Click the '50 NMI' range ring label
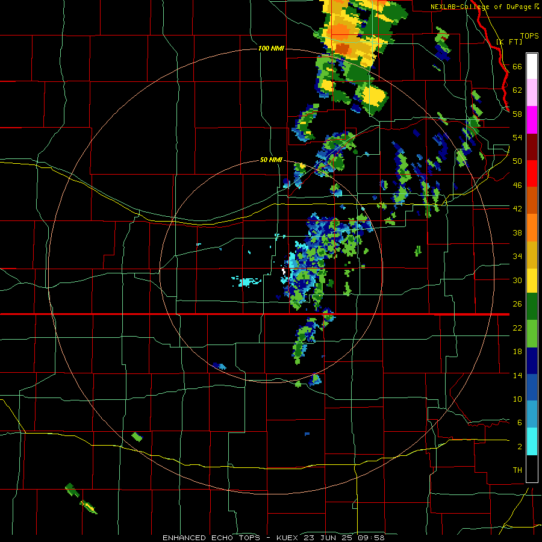Image resolution: width=542 pixels, height=542 pixels. 271,160
